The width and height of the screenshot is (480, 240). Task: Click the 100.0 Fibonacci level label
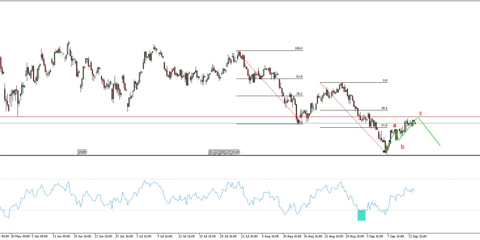[x=298, y=49]
